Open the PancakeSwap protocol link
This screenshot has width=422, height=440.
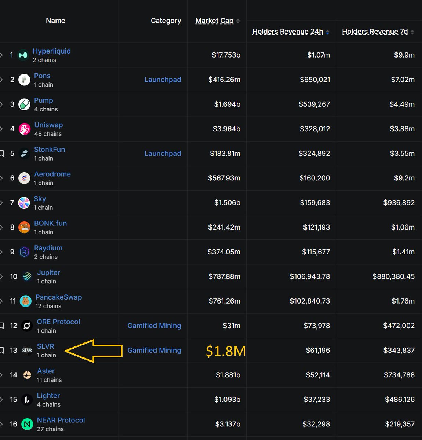[59, 297]
